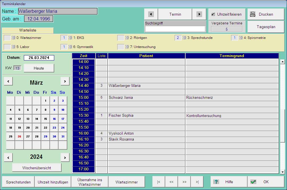Select calendar day 1
Screen dimensions: 287x190
click(x=46, y=101)
